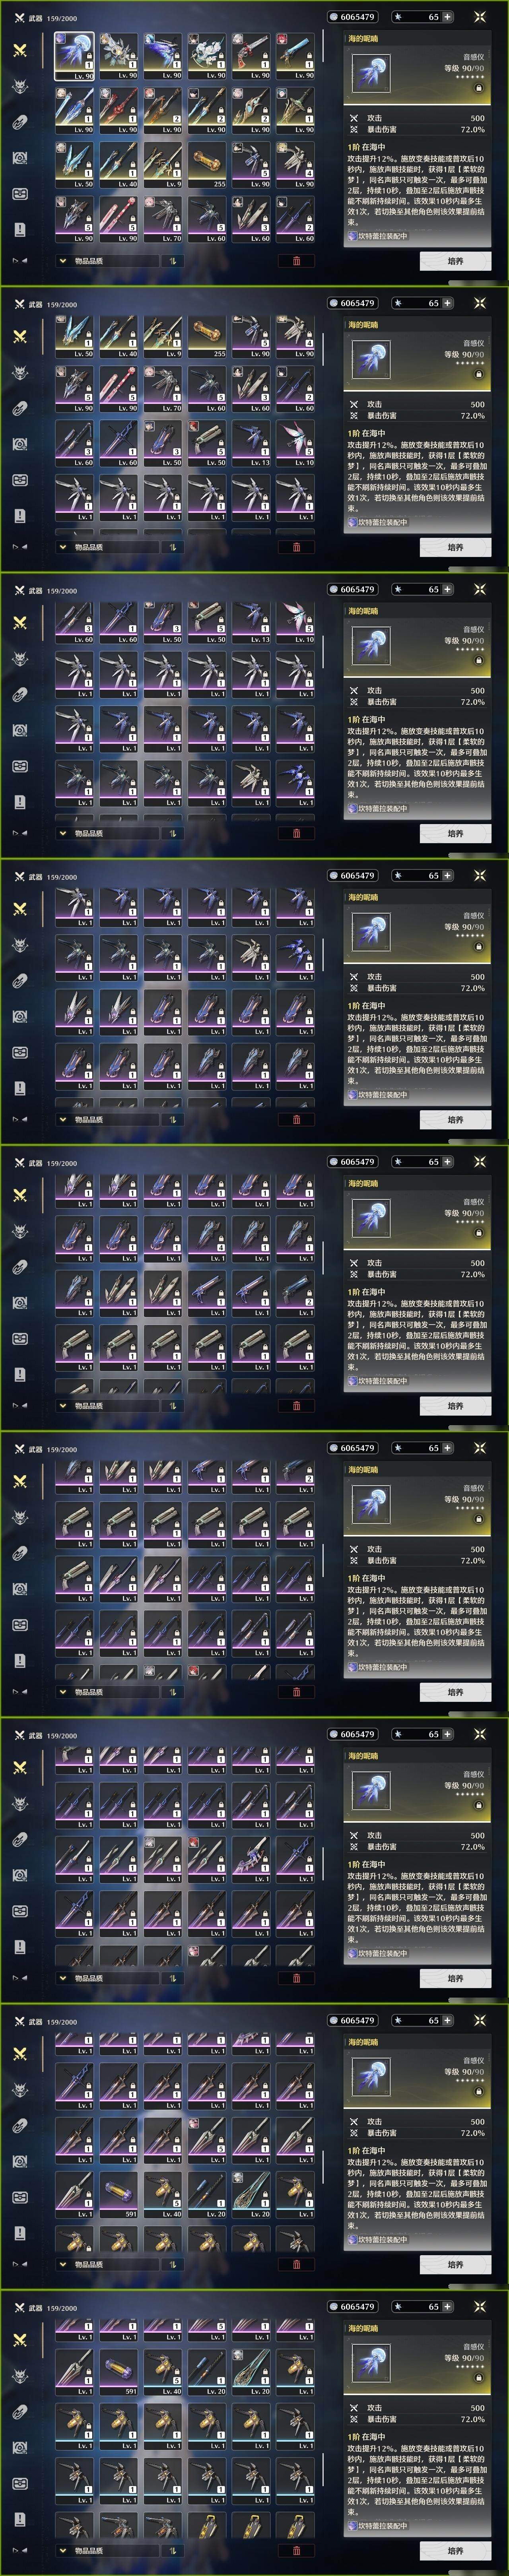Screen dimensions: 509x2576
Task: Click the camera-shaped category tab in topmost sidebar
Action: [19, 158]
